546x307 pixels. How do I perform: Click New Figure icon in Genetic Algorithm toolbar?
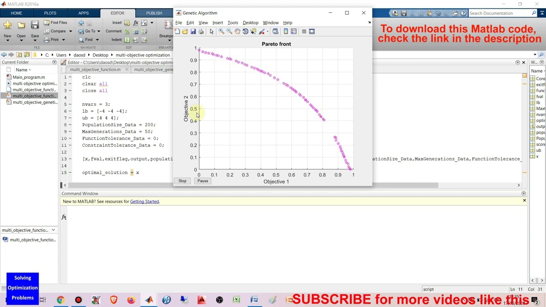(177, 31)
